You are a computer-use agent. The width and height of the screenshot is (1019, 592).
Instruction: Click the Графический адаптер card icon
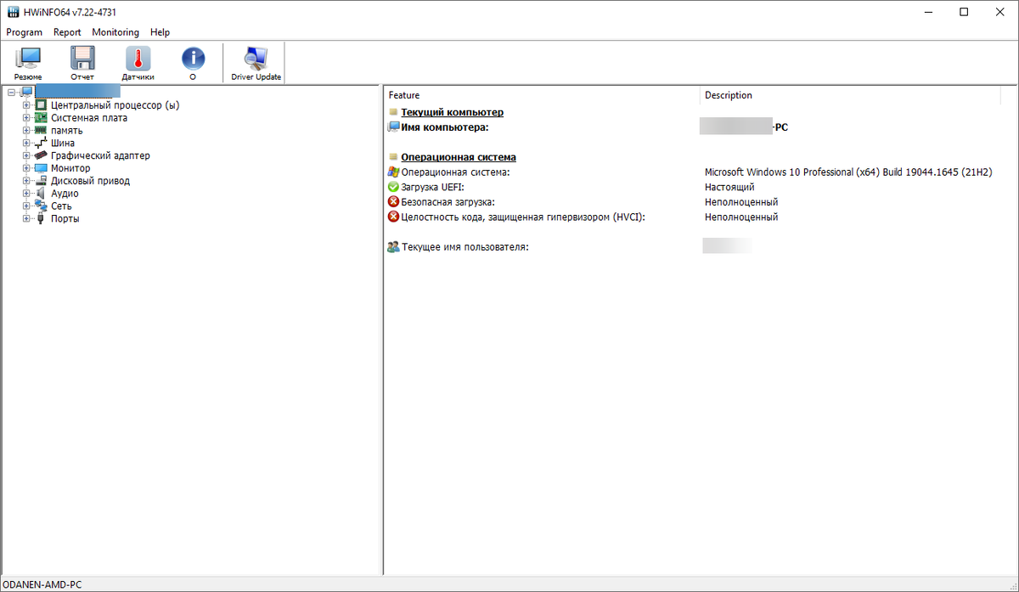(41, 155)
